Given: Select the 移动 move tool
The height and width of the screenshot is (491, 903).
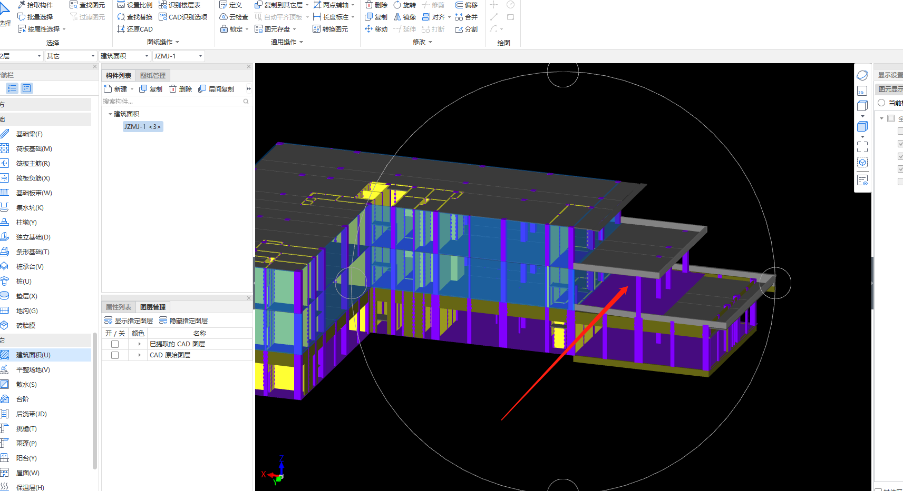Looking at the screenshot, I should (376, 29).
